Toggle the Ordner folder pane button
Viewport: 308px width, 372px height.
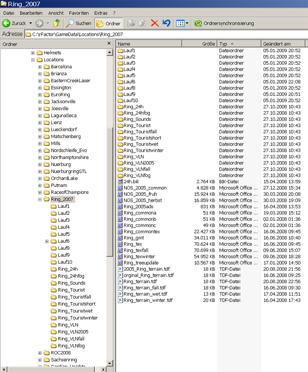tap(109, 23)
